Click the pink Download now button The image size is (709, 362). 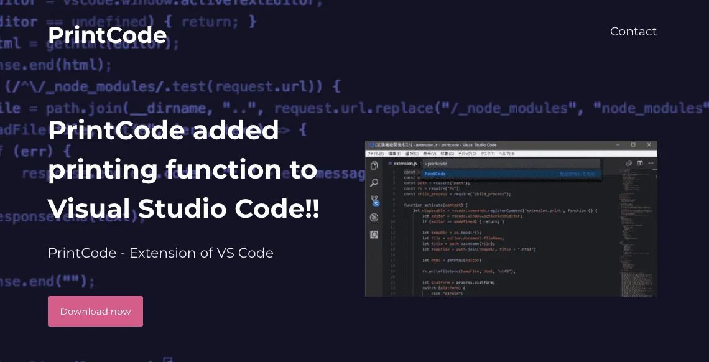pos(95,312)
